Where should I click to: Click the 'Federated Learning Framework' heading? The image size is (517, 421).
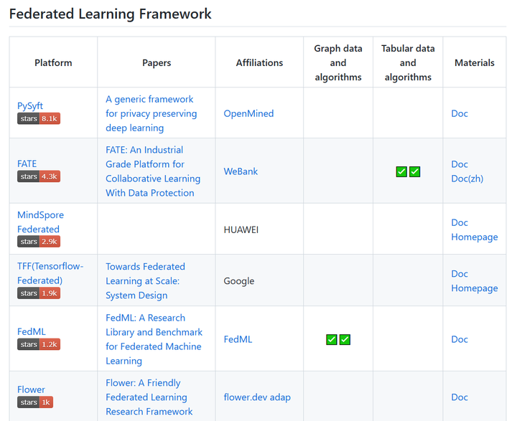point(110,14)
